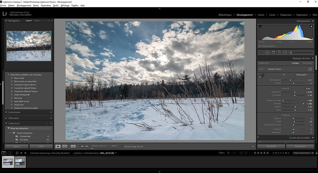
Task: Set navigator zoom to ADAPT
Action: click(x=29, y=21)
